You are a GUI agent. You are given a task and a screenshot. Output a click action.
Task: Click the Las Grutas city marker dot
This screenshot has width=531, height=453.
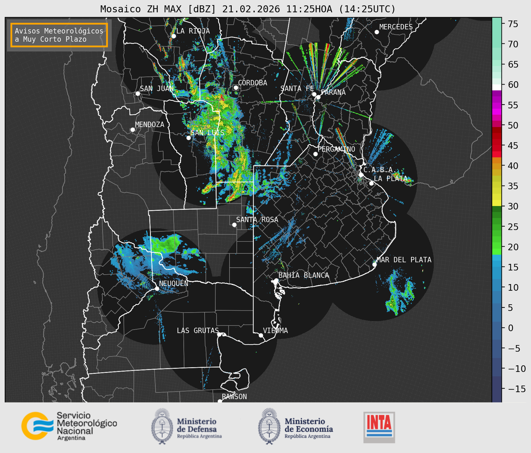click(x=219, y=334)
